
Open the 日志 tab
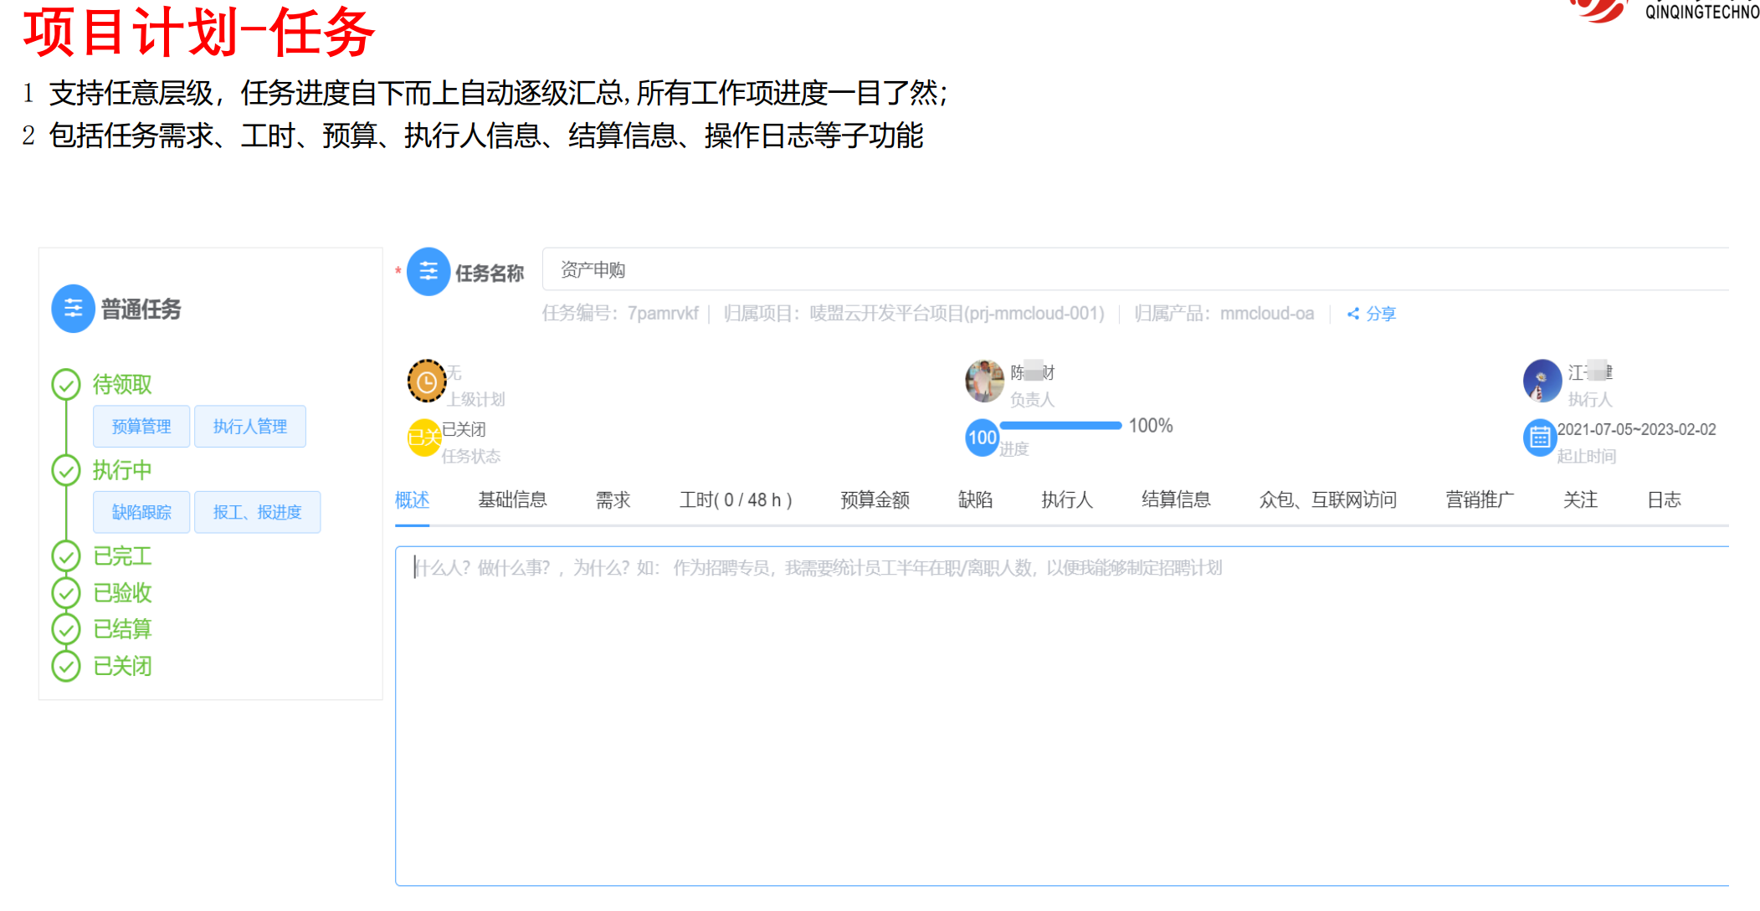point(1664,500)
